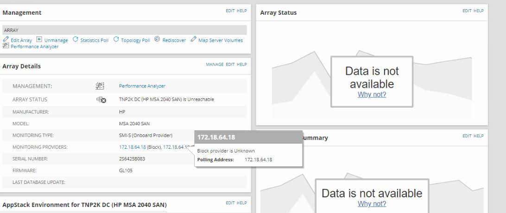Click the Performance Analyzer icon in Management panel
This screenshot has height=213, width=506.
point(6,46)
